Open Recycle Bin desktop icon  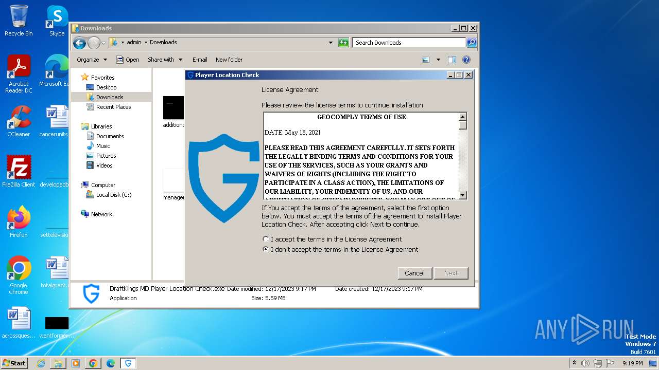(19, 21)
